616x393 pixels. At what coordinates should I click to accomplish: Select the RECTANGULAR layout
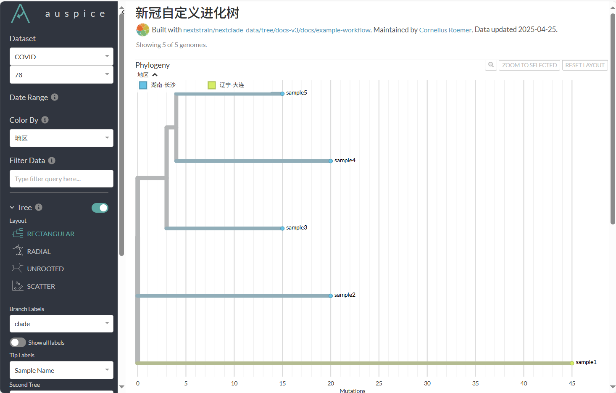click(x=51, y=233)
